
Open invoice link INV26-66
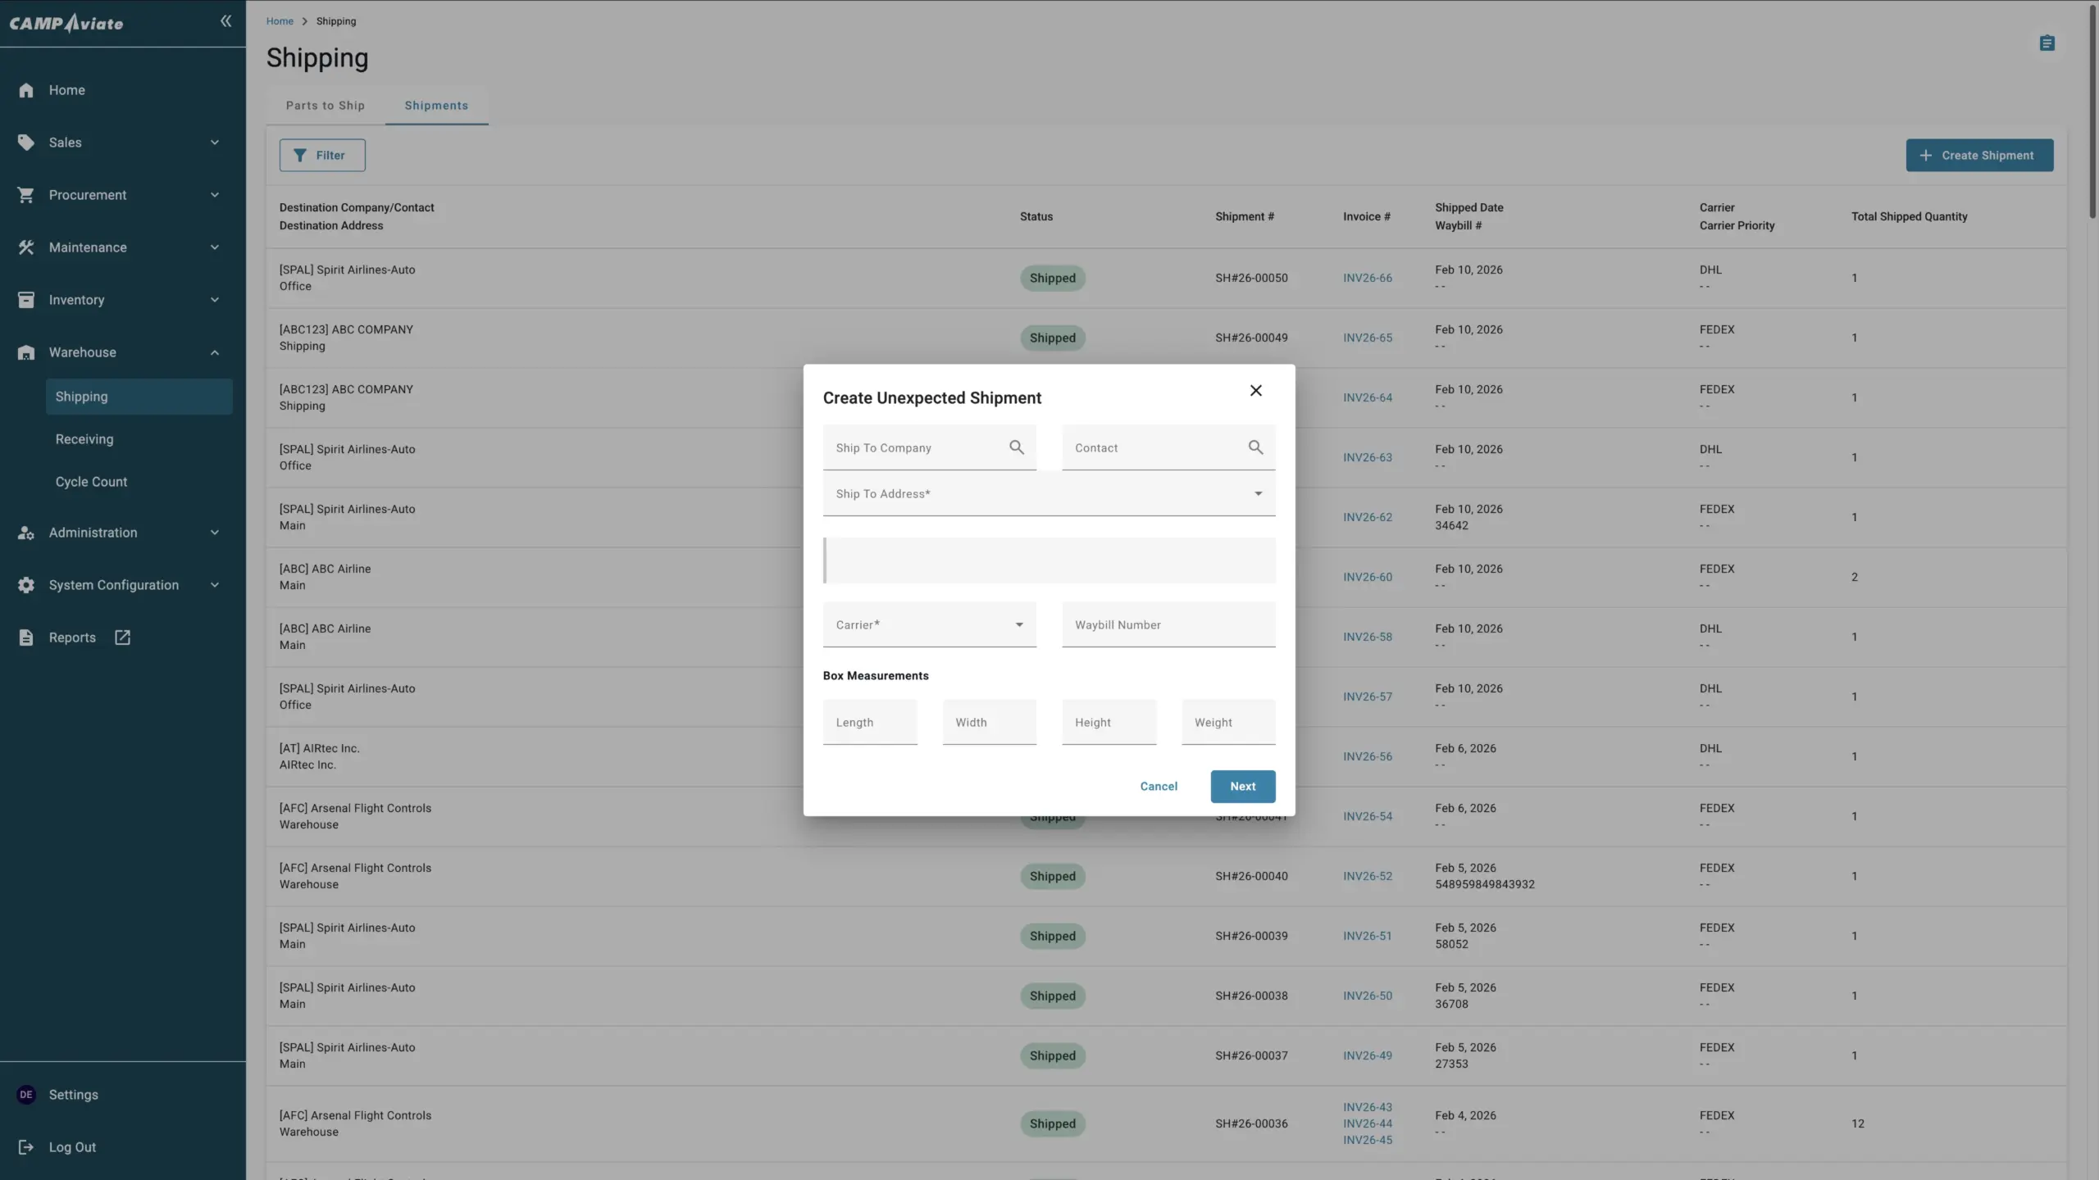1367,279
